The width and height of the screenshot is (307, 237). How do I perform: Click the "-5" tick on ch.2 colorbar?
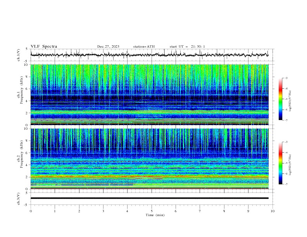(x=286, y=163)
